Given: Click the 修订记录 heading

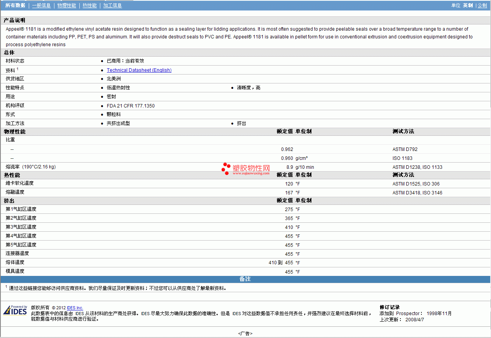Looking at the screenshot, I should click(x=390, y=307).
